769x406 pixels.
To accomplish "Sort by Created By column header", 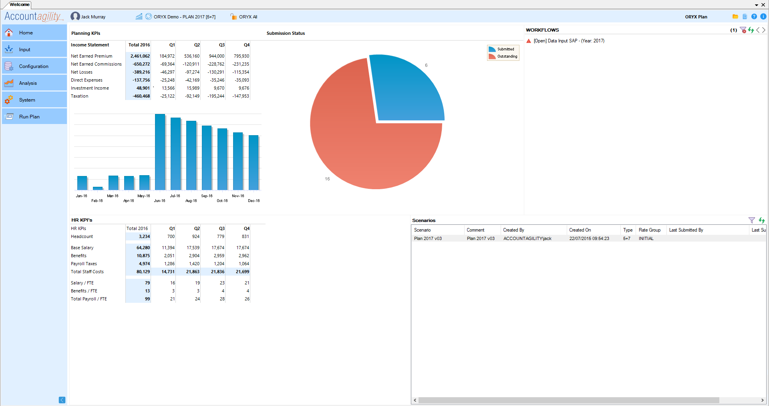I will tap(534, 230).
